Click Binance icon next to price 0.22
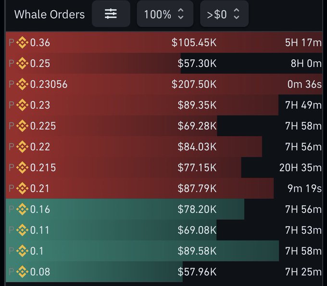Screen dimensions: 327x286 pyautogui.click(x=22, y=146)
